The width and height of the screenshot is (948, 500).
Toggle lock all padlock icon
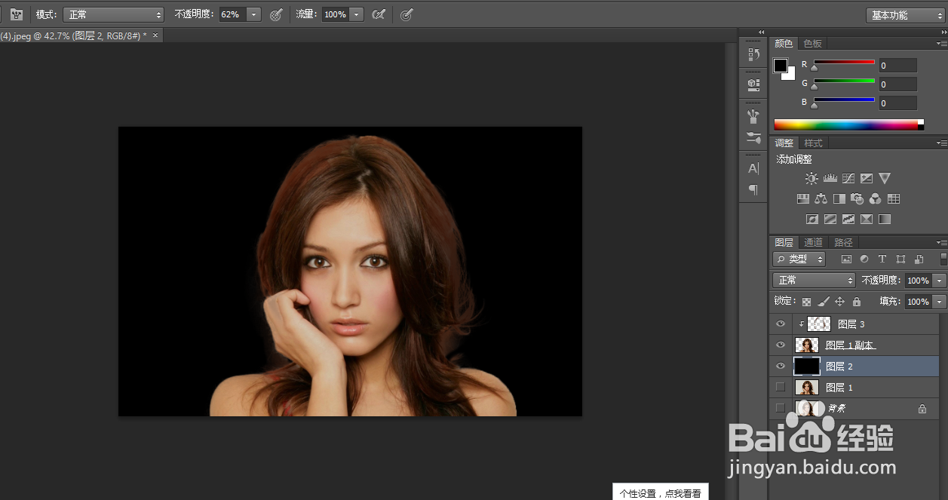856,302
